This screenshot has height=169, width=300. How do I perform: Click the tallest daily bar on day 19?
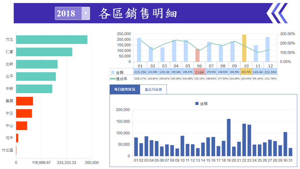click(x=228, y=137)
